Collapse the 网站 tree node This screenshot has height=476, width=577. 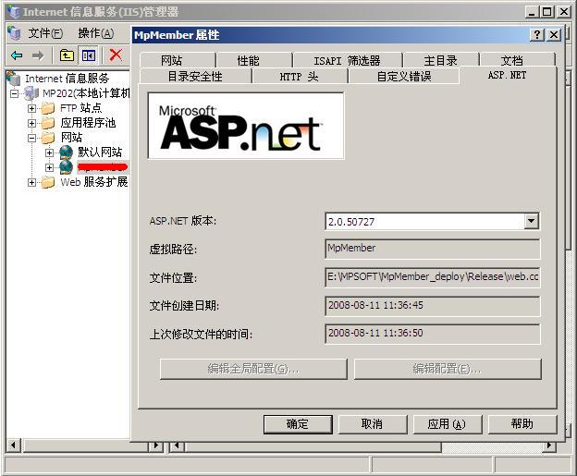click(x=32, y=138)
